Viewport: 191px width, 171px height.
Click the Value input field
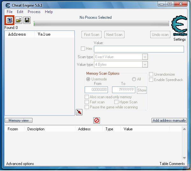(x=139, y=49)
